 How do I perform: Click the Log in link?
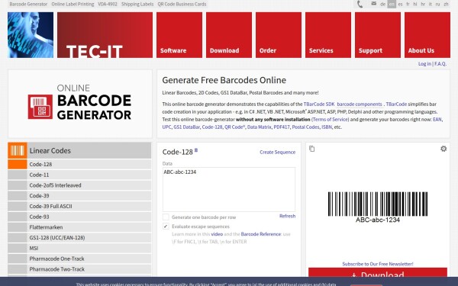(424, 63)
